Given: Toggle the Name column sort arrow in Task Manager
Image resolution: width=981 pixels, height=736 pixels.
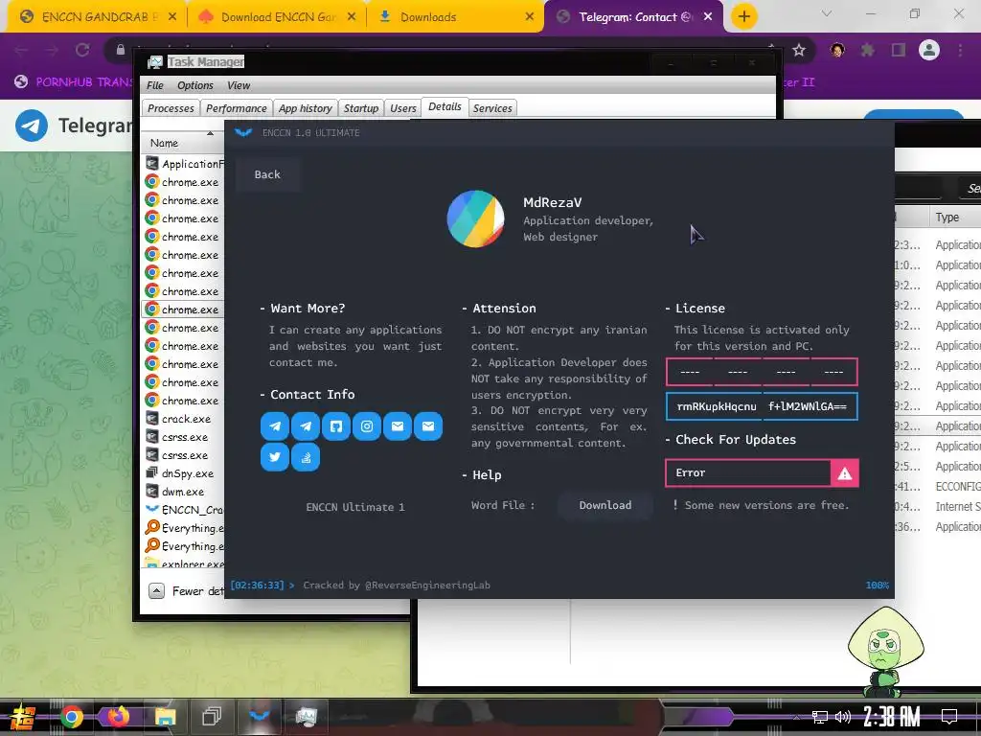Looking at the screenshot, I should pos(210,133).
